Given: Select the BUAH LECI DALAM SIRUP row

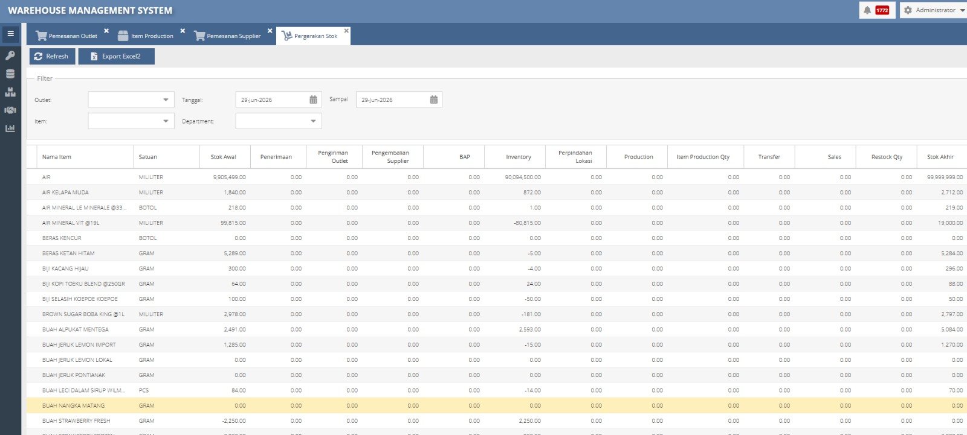Looking at the screenshot, I should (x=497, y=390).
